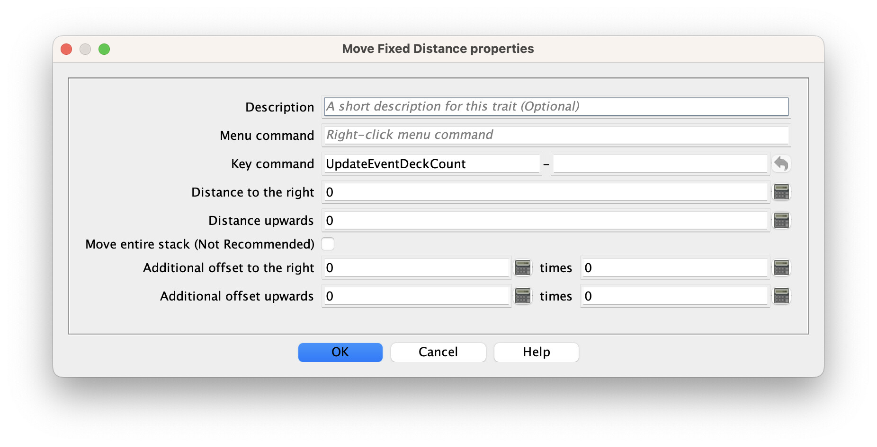This screenshot has height=447, width=877.
Task: Open calculator for Additional offset to the right
Action: [x=523, y=268]
